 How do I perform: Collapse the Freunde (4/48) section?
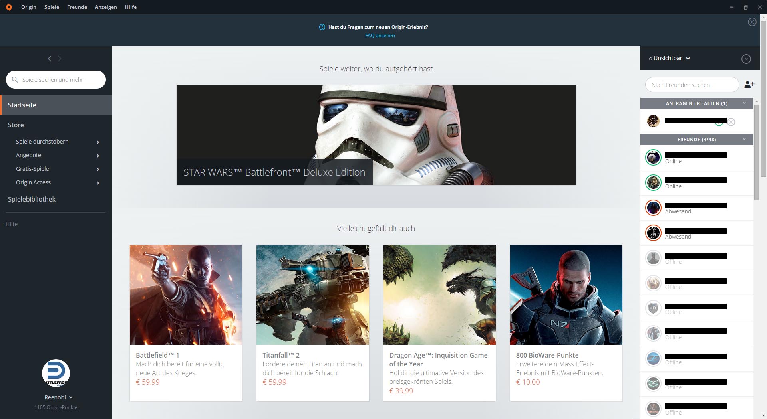click(x=744, y=139)
